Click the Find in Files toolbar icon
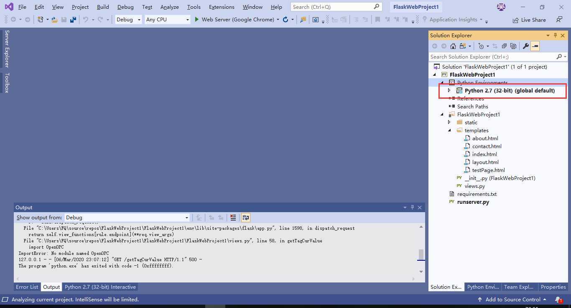The image size is (571, 308). tap(303, 20)
